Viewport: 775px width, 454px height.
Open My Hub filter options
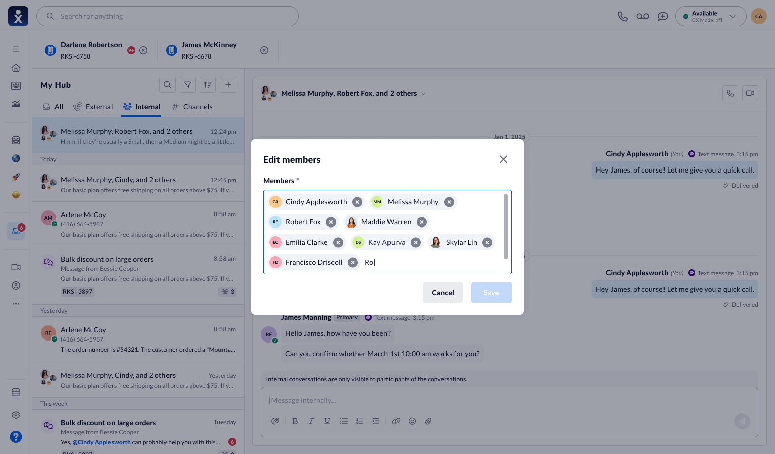tap(188, 85)
